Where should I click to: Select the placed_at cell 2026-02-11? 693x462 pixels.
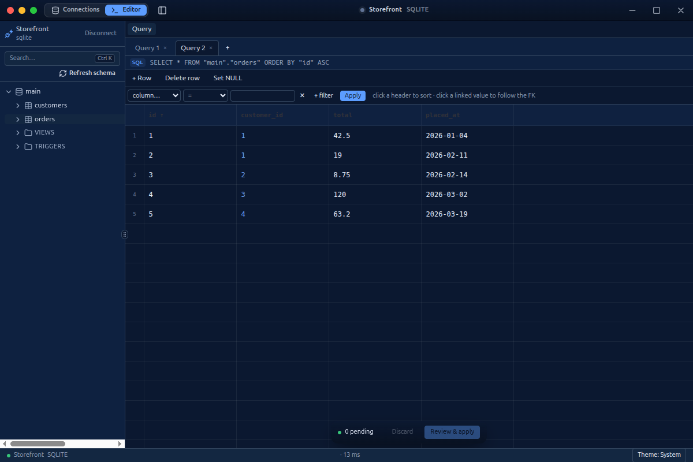point(467,155)
